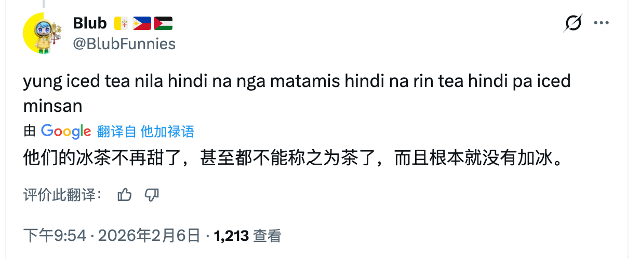Click the 2026年2月6日 post date
Viewport: 640px width, 259px height.
point(149,236)
